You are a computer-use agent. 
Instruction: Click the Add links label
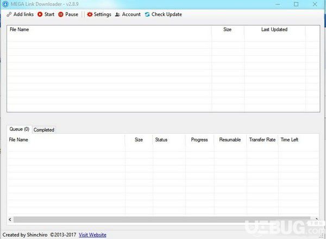click(23, 14)
